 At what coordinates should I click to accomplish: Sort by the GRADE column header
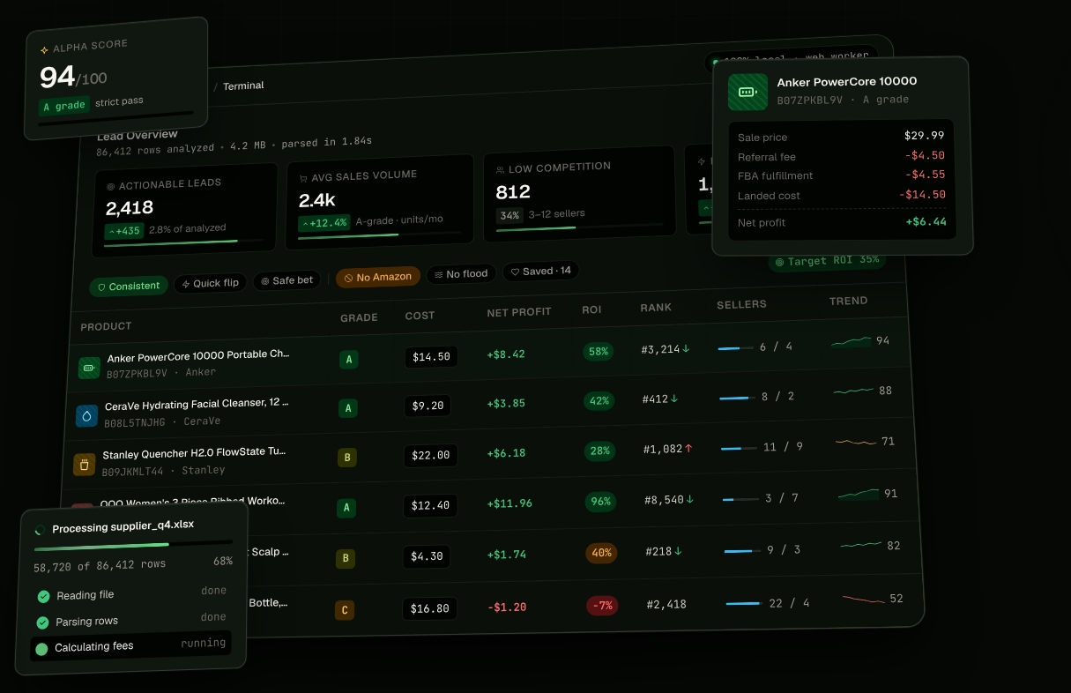tap(359, 317)
